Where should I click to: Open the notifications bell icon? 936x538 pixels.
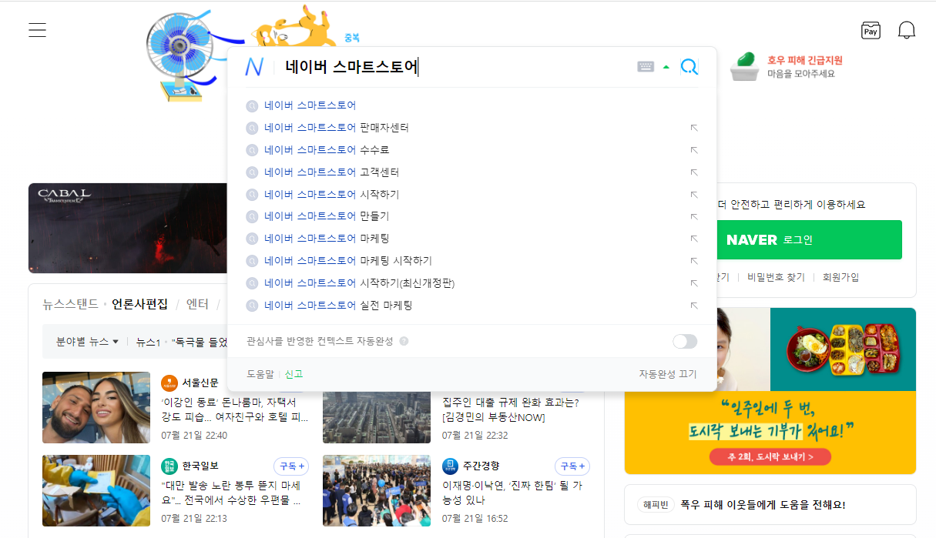(x=907, y=31)
